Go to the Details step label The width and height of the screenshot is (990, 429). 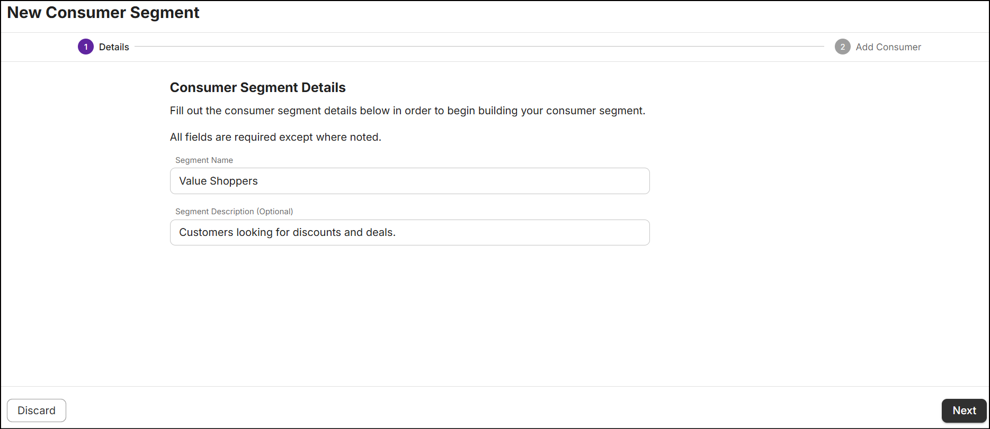(114, 47)
